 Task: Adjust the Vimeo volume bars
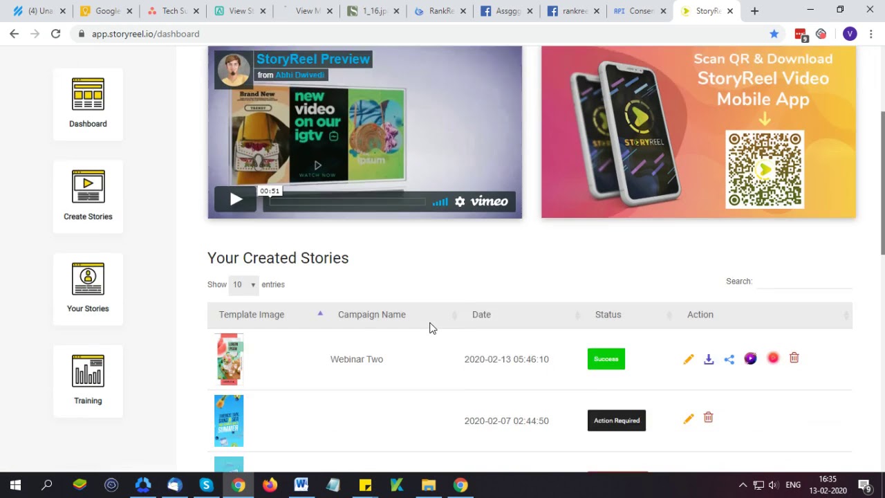pyautogui.click(x=440, y=202)
